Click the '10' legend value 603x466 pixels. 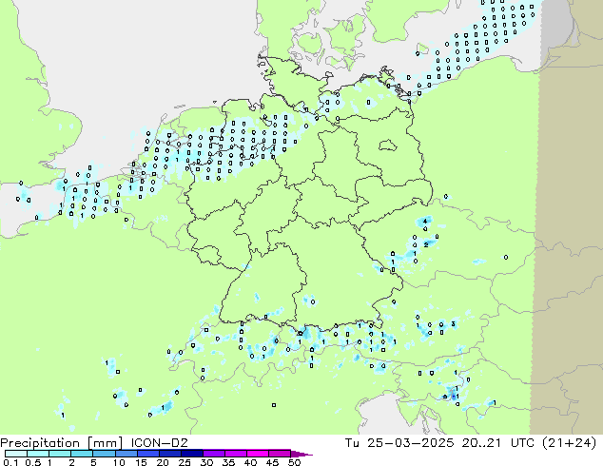coord(119,462)
